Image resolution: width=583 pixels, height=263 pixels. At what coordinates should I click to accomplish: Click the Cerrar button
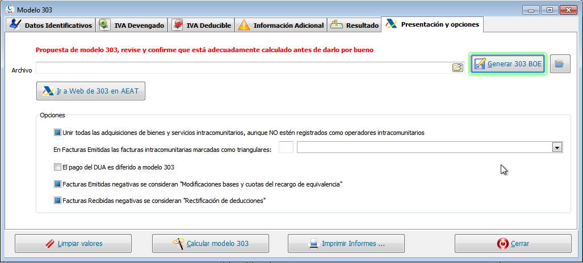pos(513,244)
